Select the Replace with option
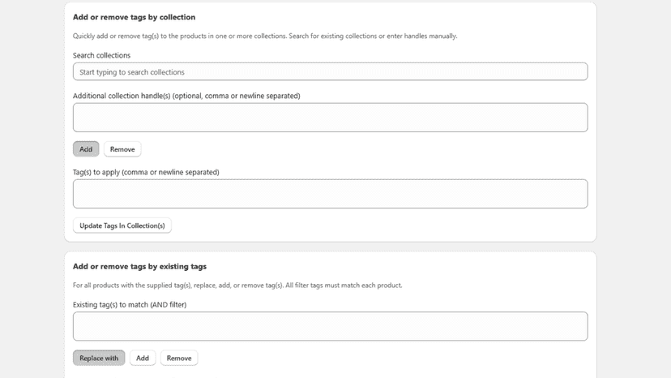 99,358
